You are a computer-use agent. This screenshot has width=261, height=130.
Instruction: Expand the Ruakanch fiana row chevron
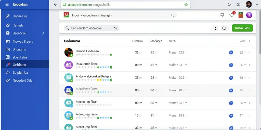(x=249, y=65)
